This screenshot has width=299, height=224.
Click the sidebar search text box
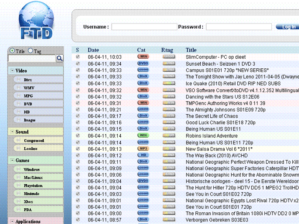(32, 59)
